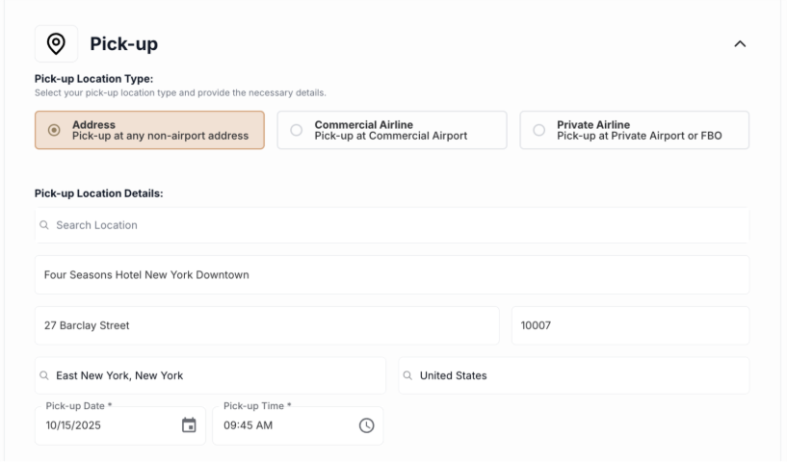This screenshot has width=787, height=462.
Task: Click the Pick-up location pin icon
Action: tap(56, 43)
